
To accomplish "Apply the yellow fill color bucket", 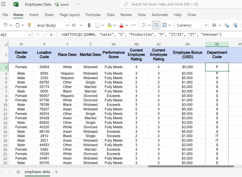I will coord(110,25).
